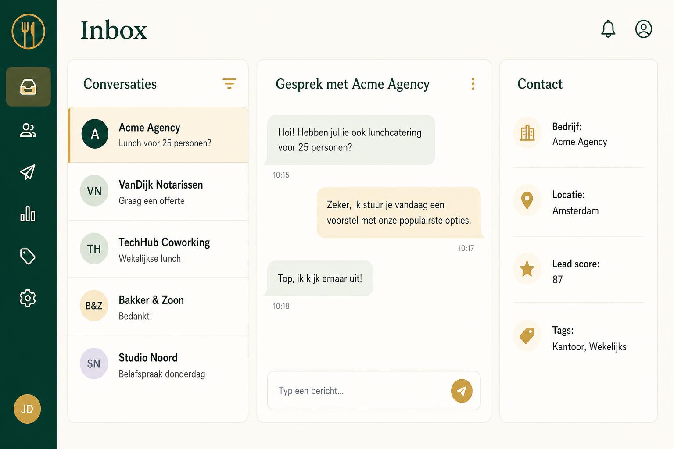The width and height of the screenshot is (674, 449).
Task: Send message with the paper plane button
Action: point(462,391)
